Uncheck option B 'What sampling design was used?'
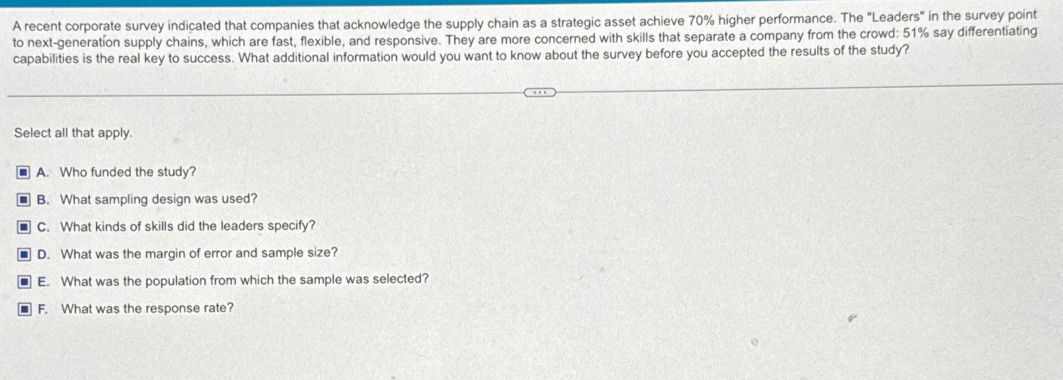The image size is (1063, 380). point(22,199)
